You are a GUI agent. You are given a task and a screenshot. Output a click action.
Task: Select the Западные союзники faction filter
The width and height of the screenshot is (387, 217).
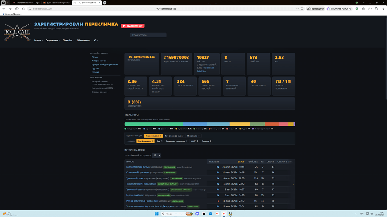coord(176,141)
